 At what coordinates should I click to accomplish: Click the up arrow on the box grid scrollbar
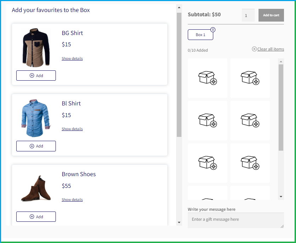[x=281, y=61]
